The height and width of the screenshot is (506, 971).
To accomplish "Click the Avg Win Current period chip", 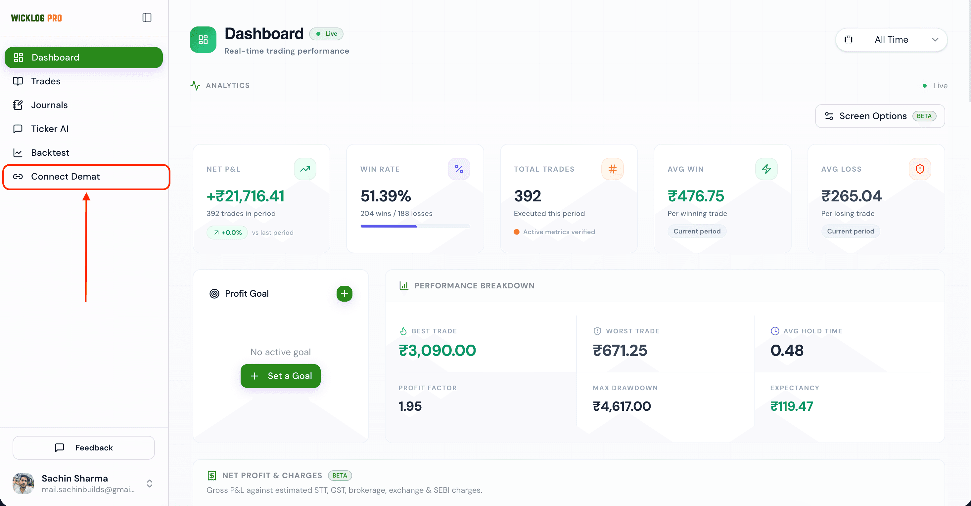I will click(x=697, y=231).
